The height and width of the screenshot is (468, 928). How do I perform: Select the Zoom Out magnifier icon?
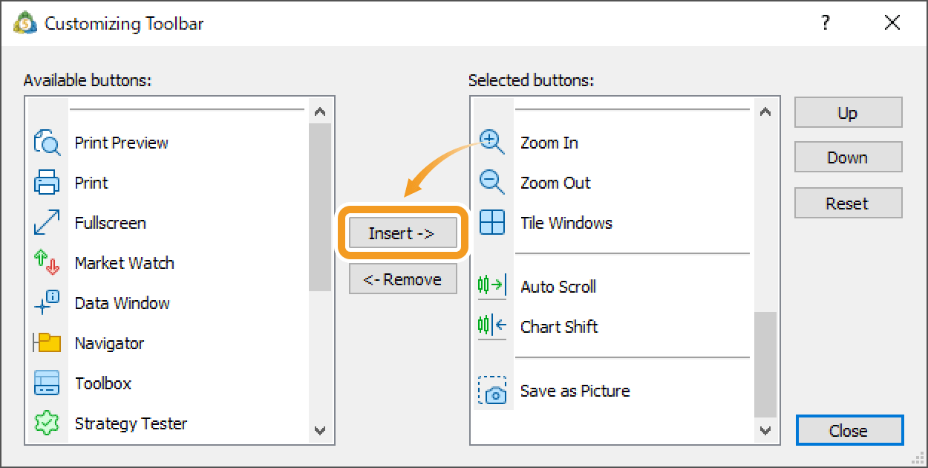tap(492, 182)
